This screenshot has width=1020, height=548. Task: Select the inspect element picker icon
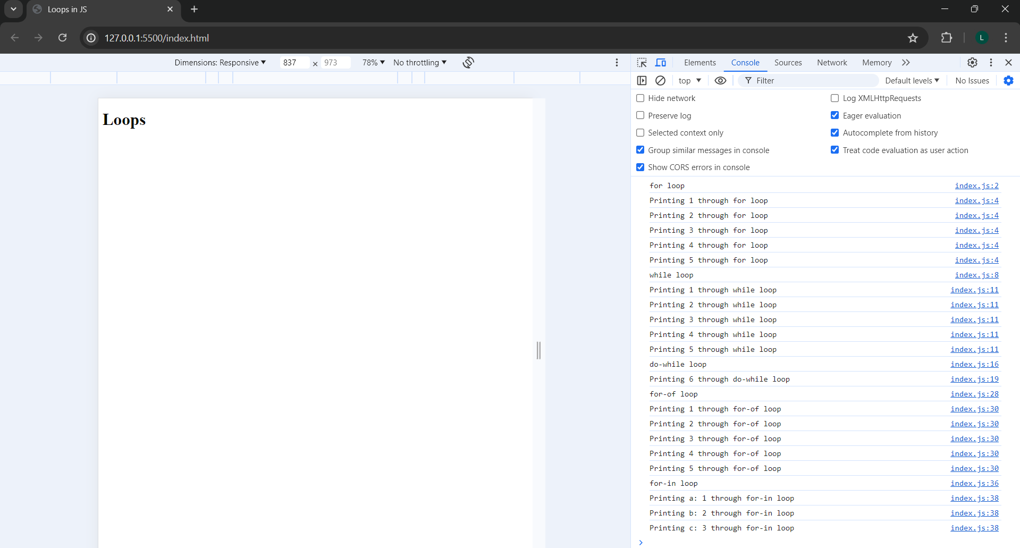[642, 63]
